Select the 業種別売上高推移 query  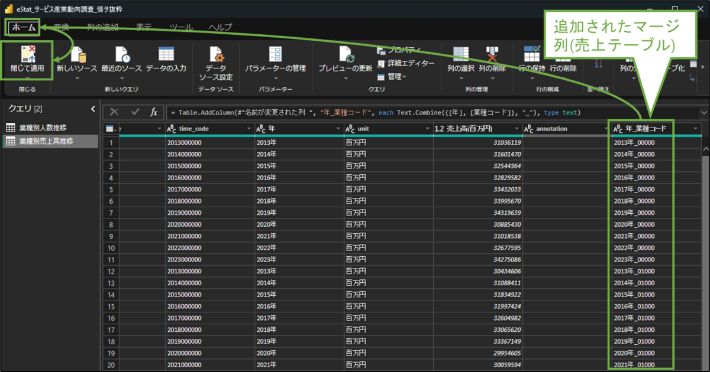click(x=50, y=142)
